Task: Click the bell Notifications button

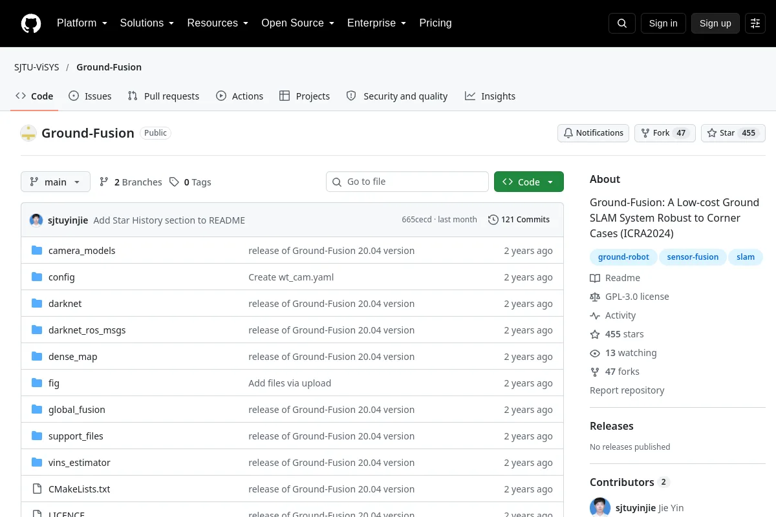Action: point(594,133)
